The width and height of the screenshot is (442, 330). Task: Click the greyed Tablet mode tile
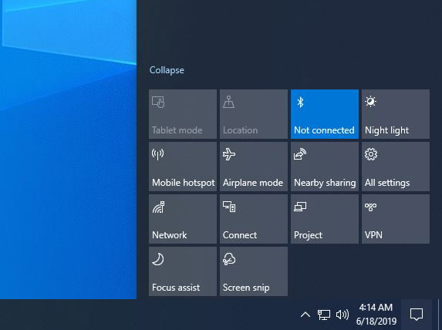[x=183, y=114]
